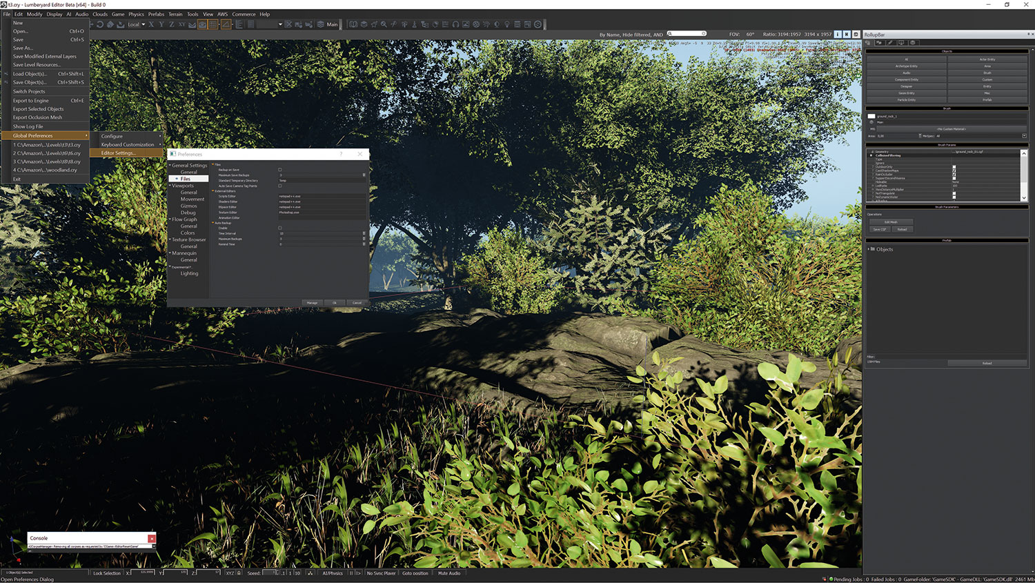Open the Edit menu
Screen dimensions: 1035x583
(x=19, y=14)
